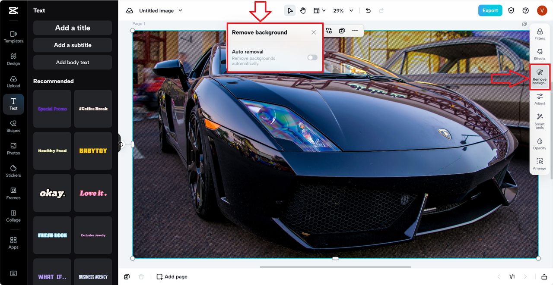Click Add a subtitle
This screenshot has height=285, width=553.
coord(73,45)
